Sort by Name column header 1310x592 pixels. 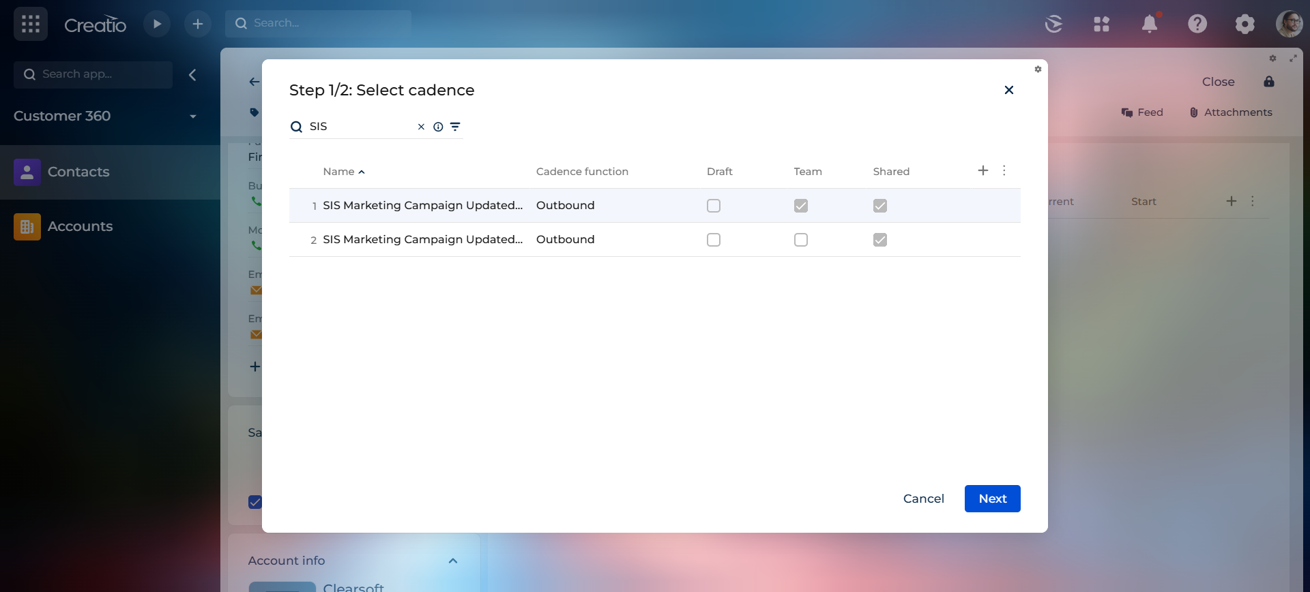click(344, 172)
